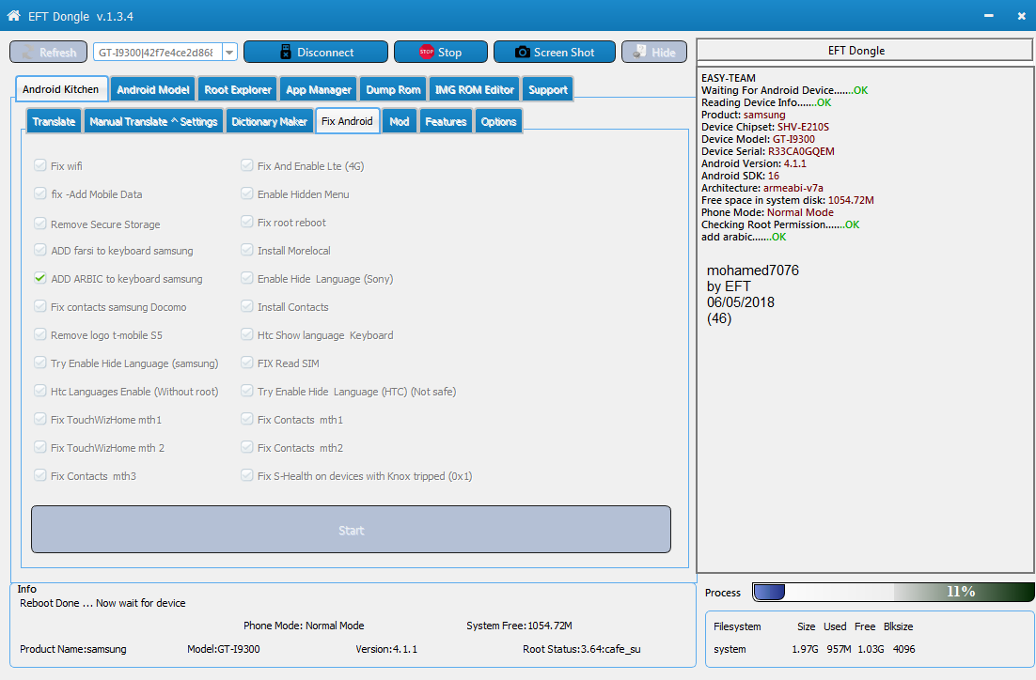Viewport: 1036px width, 680px height.
Task: Click the Device Chipset SHV-E210S log line
Action: [x=765, y=127]
